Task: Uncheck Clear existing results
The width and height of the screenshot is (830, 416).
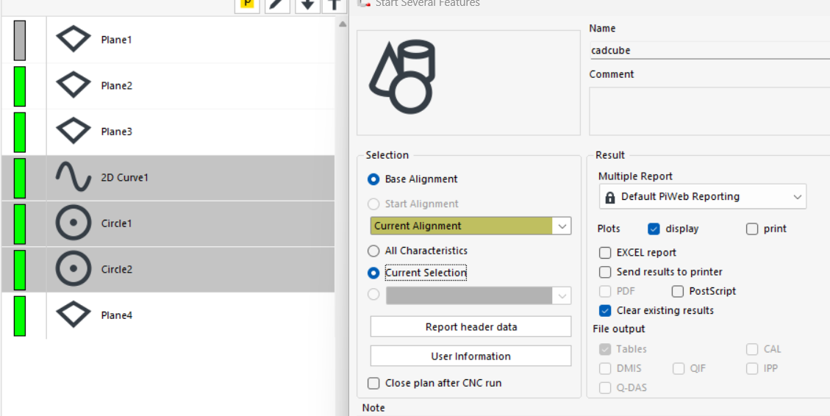Action: pos(605,310)
